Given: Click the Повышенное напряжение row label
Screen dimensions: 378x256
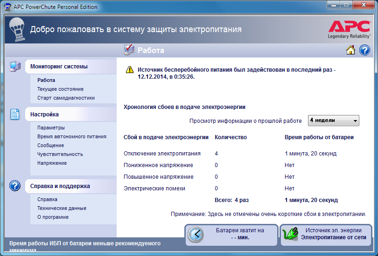Looking at the screenshot, I should point(158,177).
